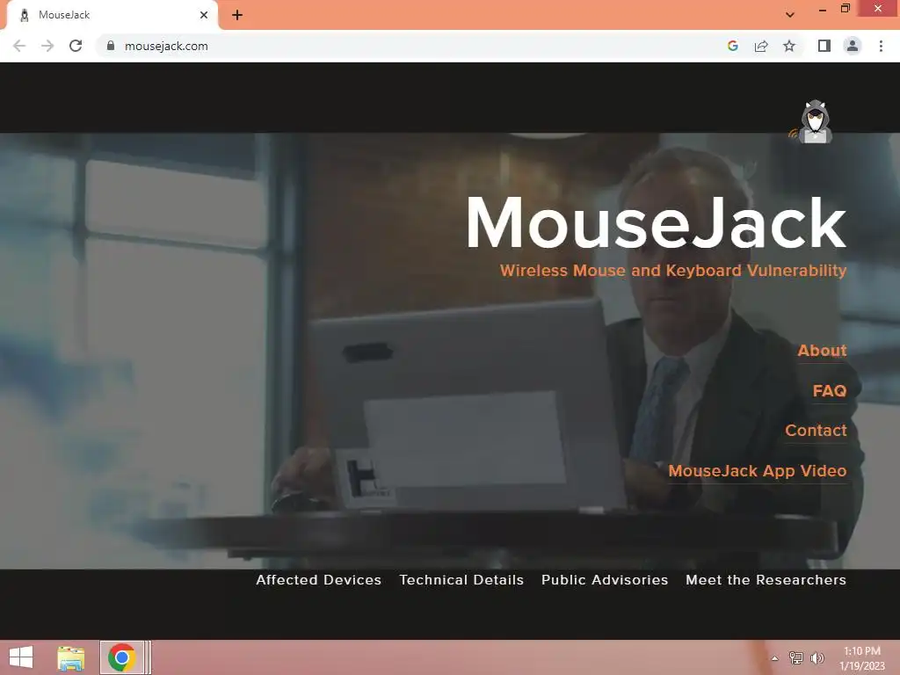Navigate to Affected Devices
The height and width of the screenshot is (675, 900).
[x=318, y=580]
